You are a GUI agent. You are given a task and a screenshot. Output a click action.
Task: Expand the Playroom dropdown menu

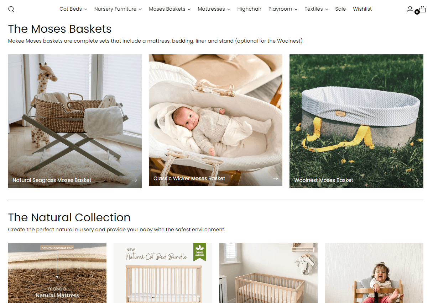coord(283,9)
